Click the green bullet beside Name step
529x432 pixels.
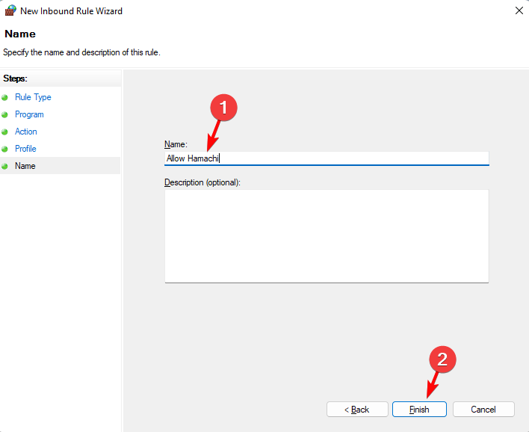4,166
